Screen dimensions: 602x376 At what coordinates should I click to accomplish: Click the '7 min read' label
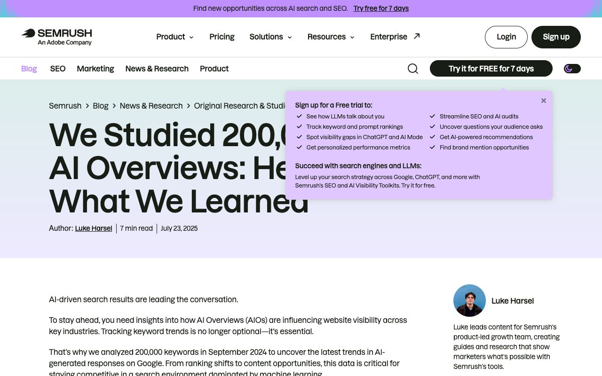[136, 228]
